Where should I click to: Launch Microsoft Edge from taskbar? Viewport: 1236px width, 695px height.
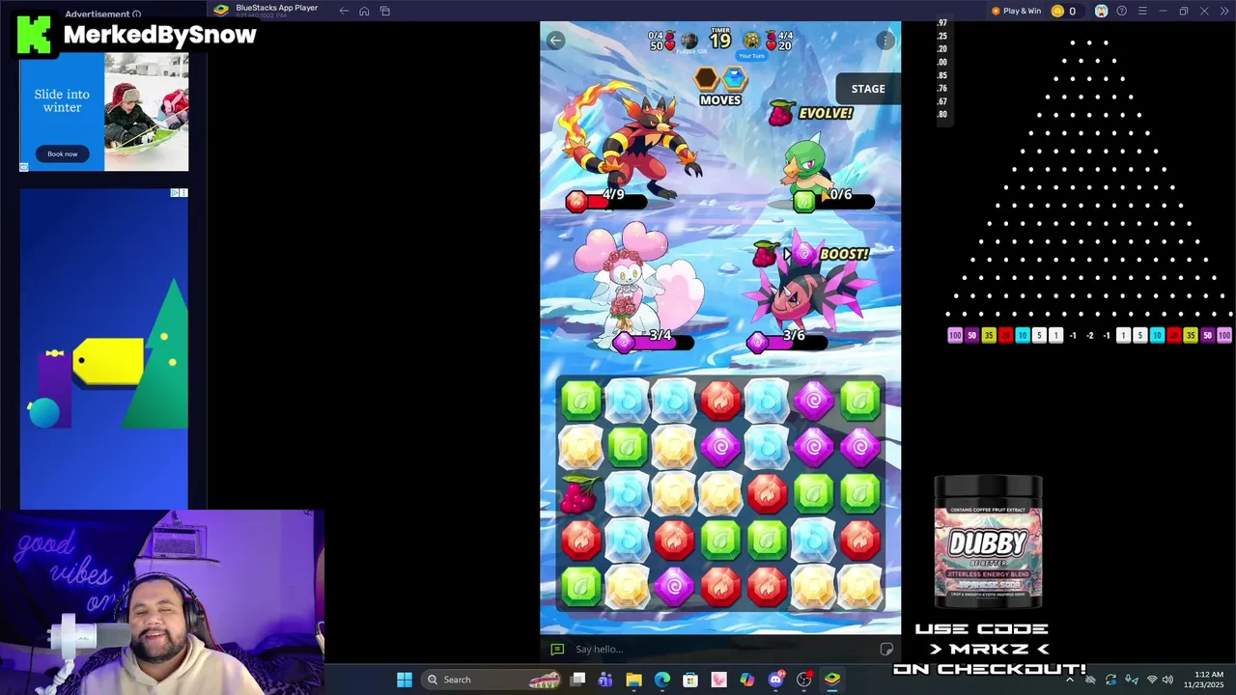click(x=662, y=680)
